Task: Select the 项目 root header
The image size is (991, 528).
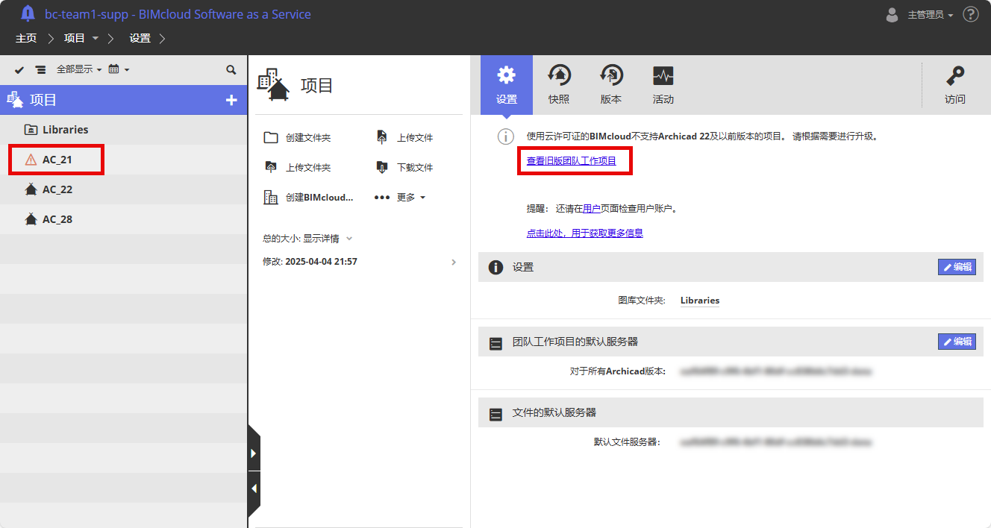Action: (x=123, y=100)
